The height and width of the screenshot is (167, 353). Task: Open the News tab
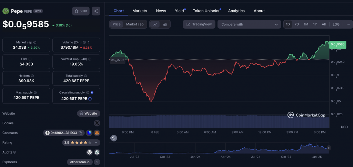tap(161, 11)
